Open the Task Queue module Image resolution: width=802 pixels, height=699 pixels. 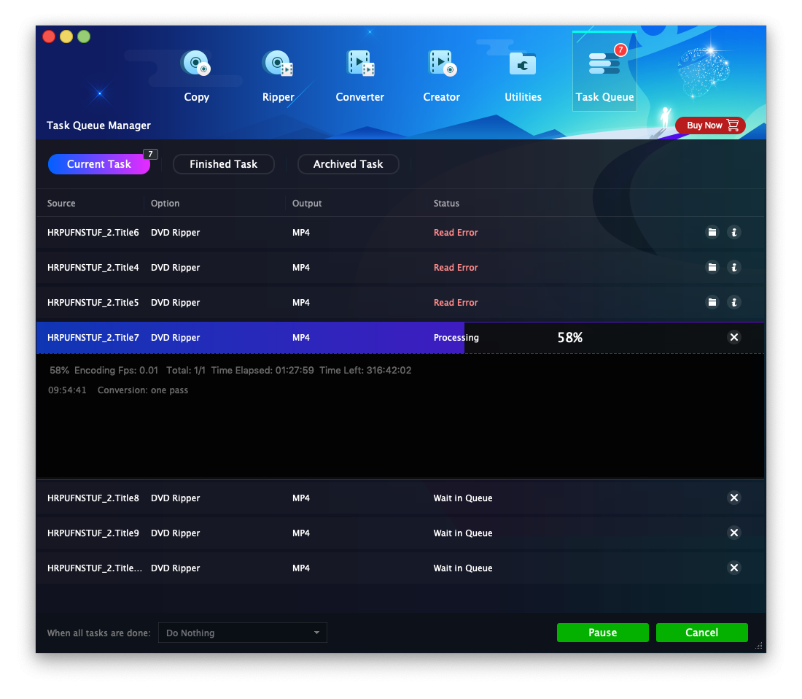pyautogui.click(x=604, y=72)
